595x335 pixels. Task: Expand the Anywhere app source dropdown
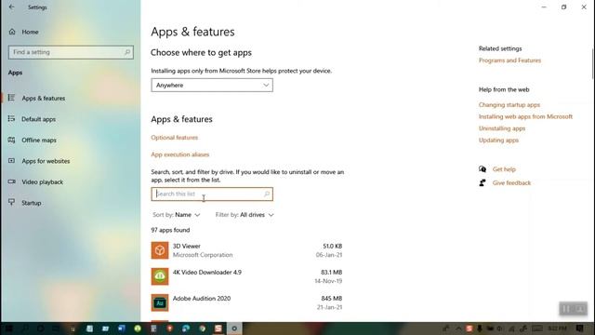click(212, 85)
